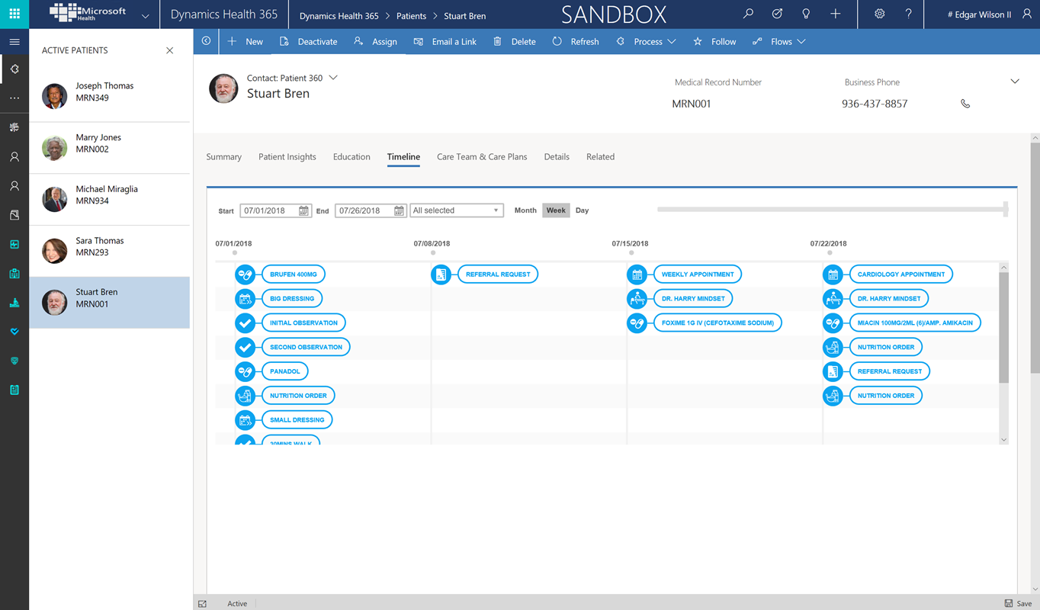
Task: Click the plus quick create icon in header
Action: [x=836, y=14]
